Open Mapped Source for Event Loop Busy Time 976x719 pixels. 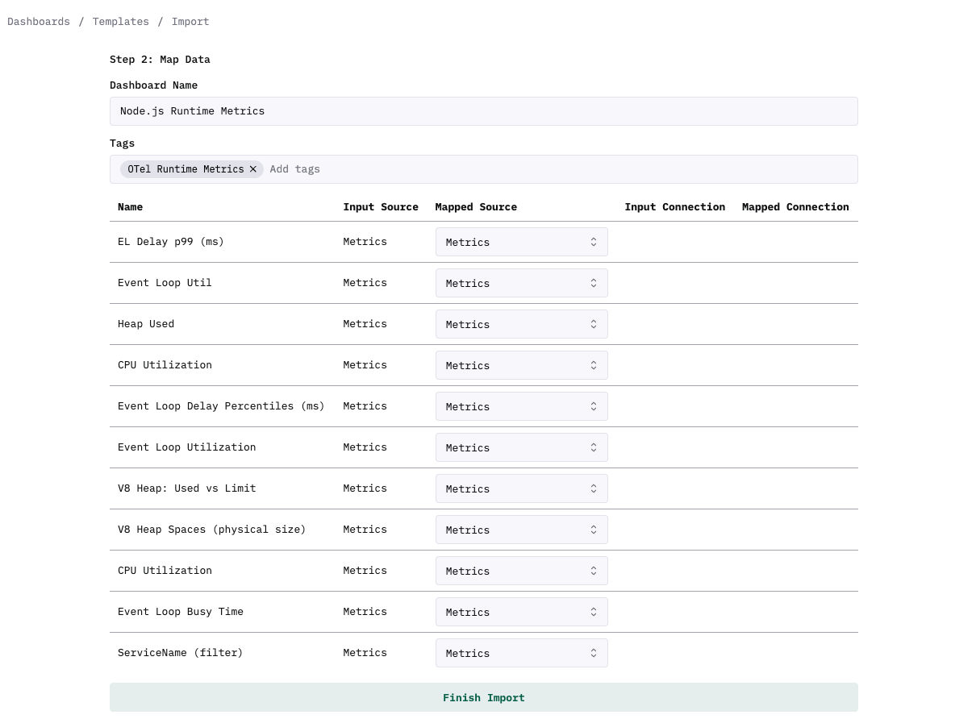tap(521, 612)
